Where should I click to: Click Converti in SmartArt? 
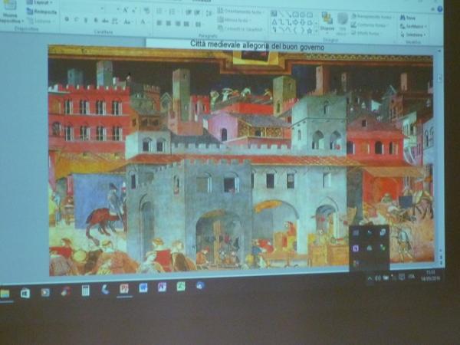point(240,29)
